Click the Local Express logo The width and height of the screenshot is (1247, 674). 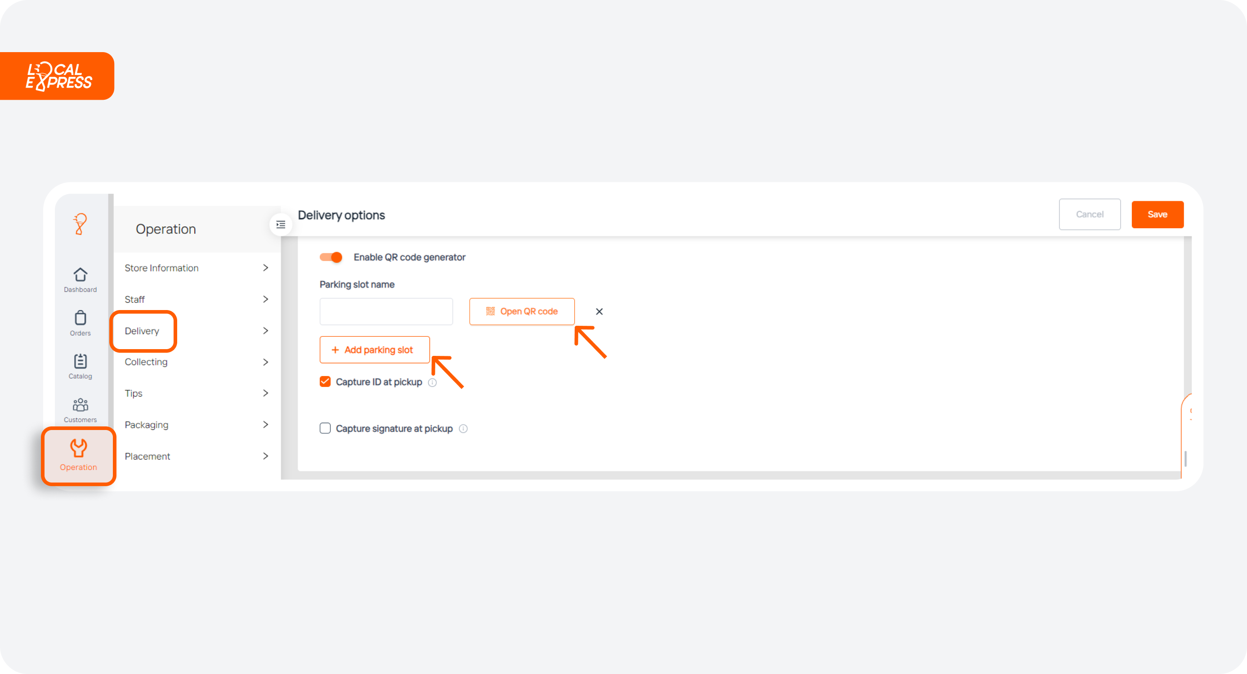point(57,75)
